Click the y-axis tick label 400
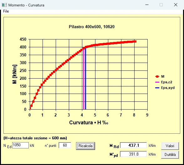This screenshot has height=165, width=184. (23, 47)
